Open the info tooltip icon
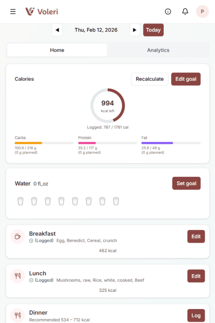215x323 pixels. pos(168,11)
